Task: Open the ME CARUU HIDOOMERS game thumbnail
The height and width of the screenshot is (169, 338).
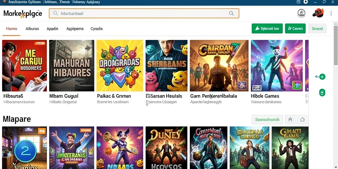Action: tap(24, 66)
